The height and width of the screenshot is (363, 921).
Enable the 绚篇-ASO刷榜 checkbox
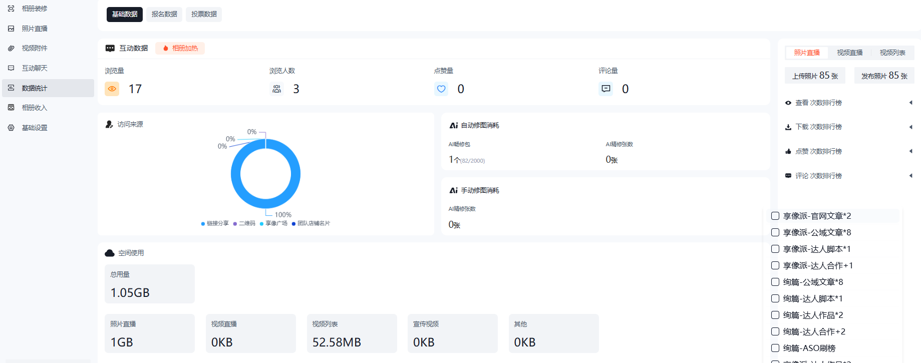[775, 348]
